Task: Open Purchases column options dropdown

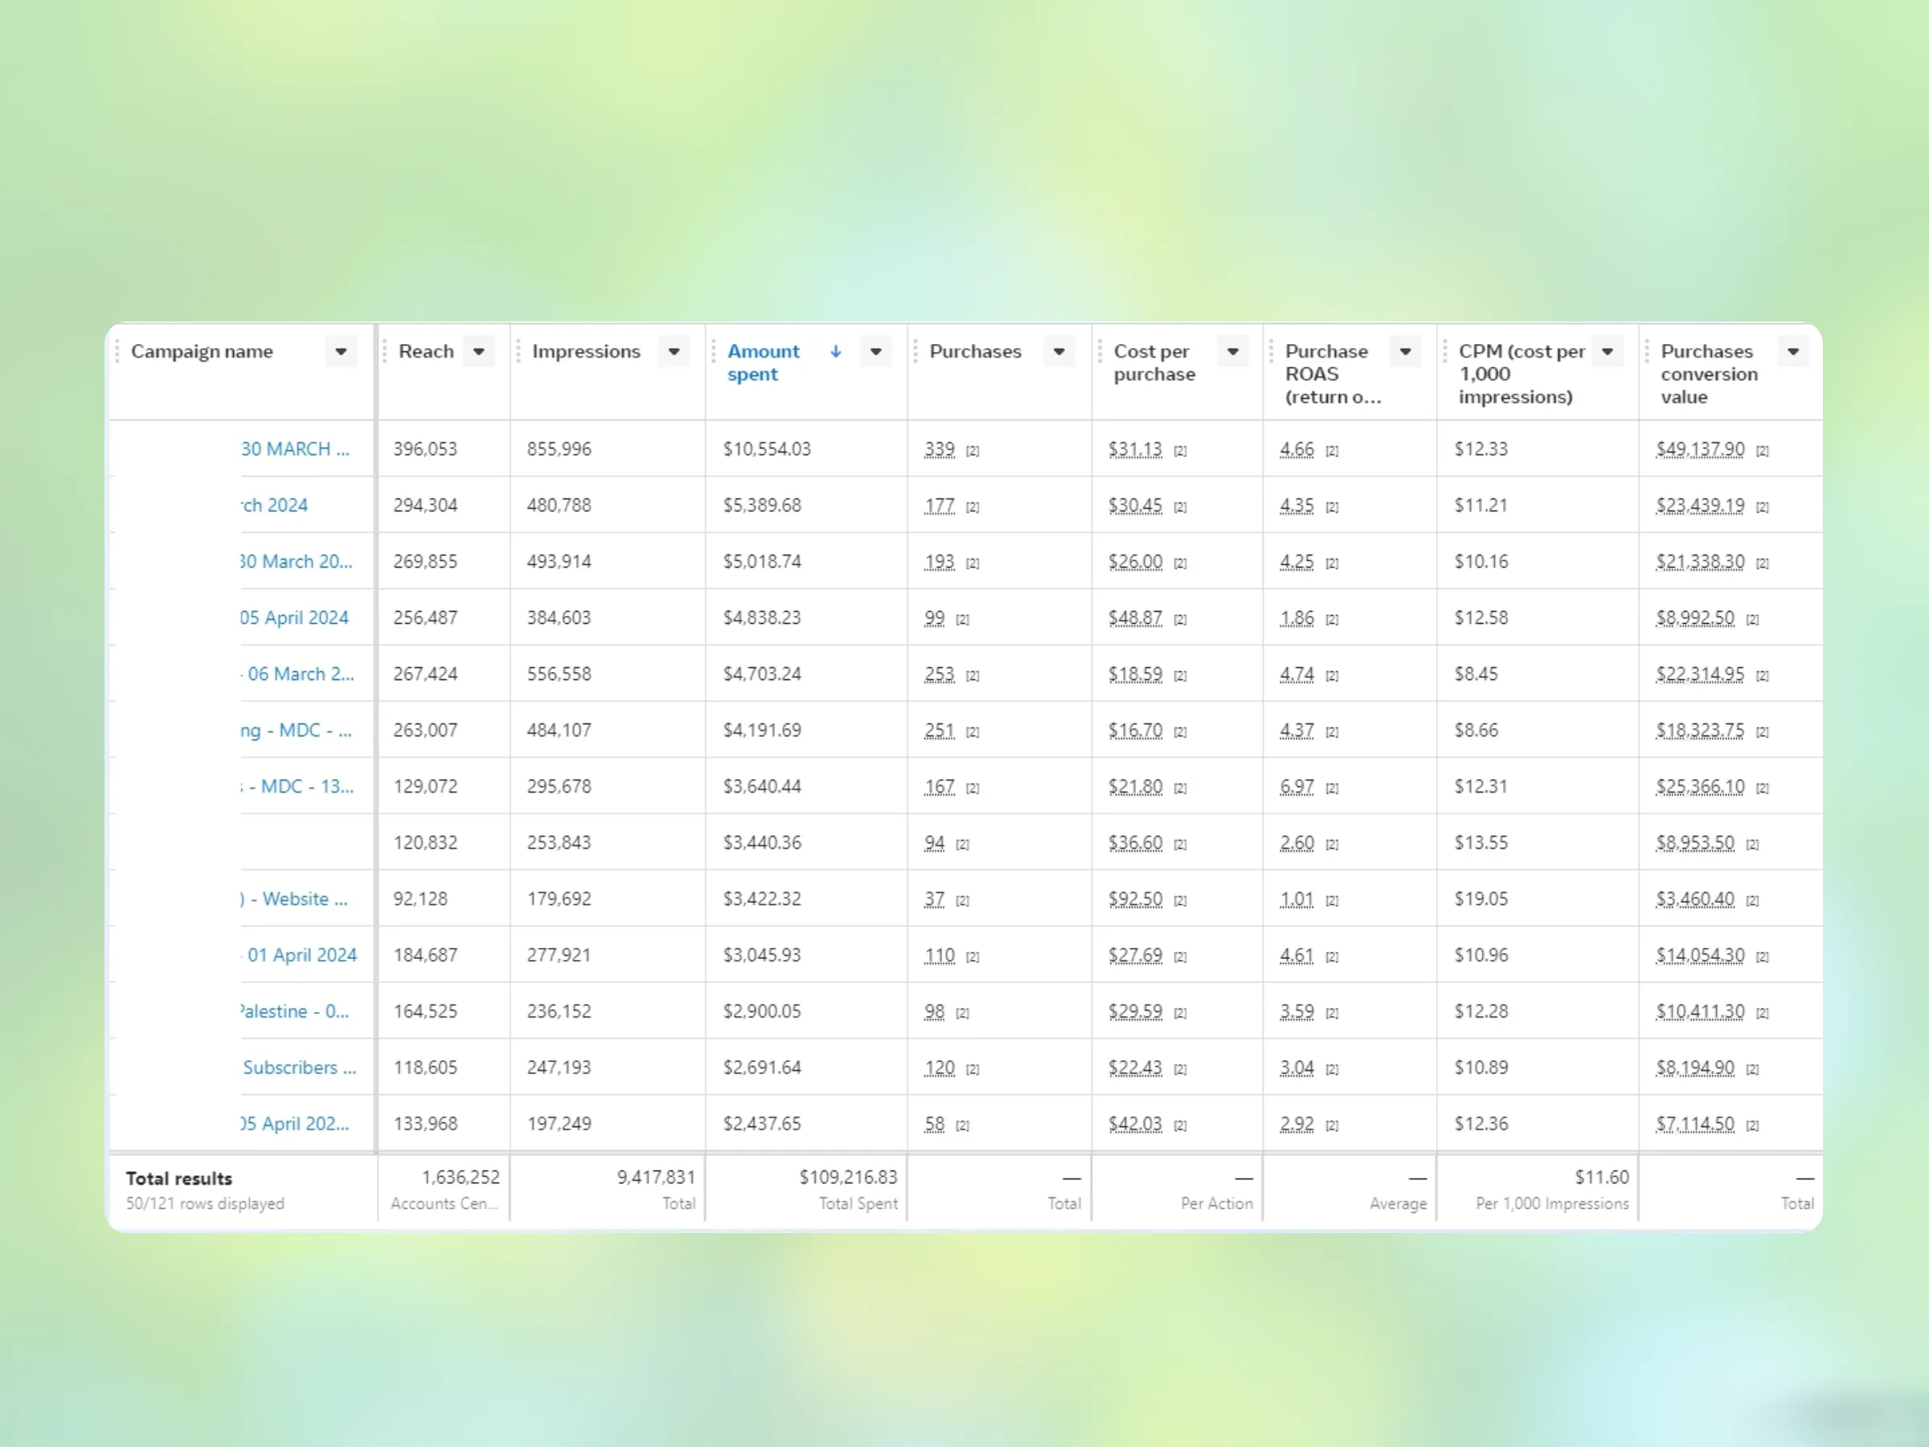Action: [x=1059, y=351]
